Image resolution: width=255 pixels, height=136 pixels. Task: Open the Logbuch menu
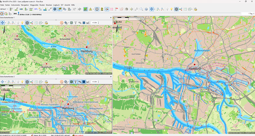(56, 5)
